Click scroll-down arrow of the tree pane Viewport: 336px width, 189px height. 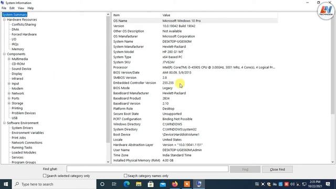(108, 162)
